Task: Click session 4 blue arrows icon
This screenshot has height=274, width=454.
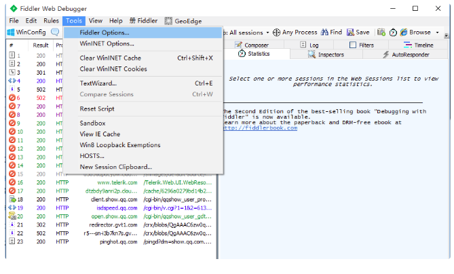Action: click(12, 81)
